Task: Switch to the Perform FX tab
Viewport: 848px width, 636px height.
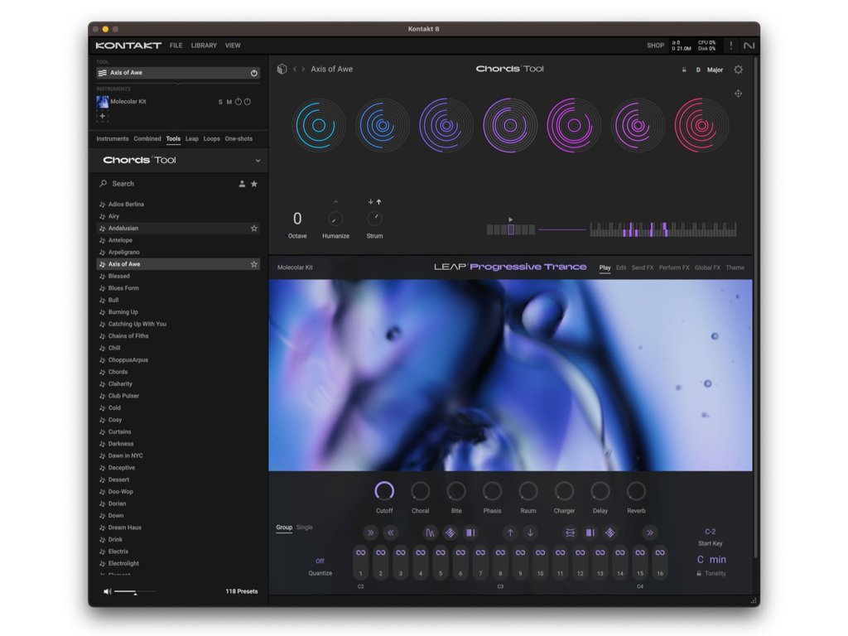Action: coord(674,267)
